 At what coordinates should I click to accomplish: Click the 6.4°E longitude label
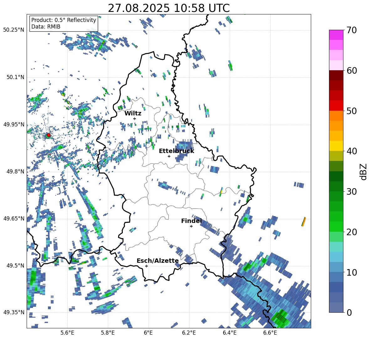[x=229, y=333]
